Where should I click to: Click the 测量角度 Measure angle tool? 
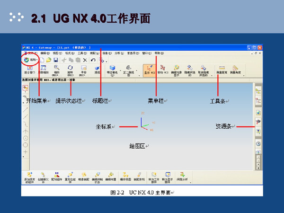point(235,70)
